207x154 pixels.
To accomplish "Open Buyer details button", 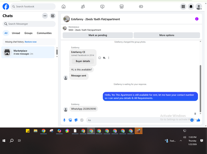I will click(x=83, y=61).
